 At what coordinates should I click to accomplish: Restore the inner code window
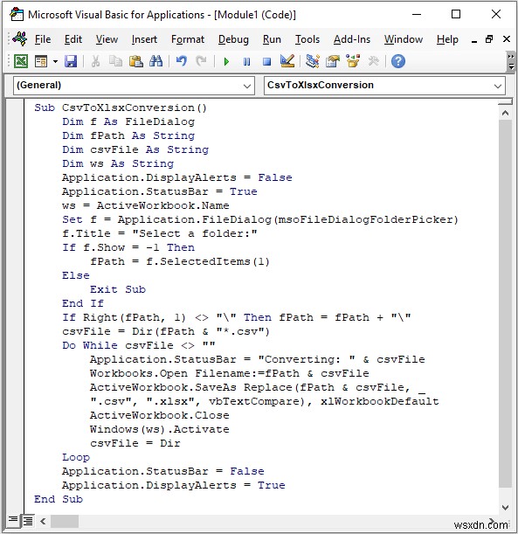[x=489, y=39]
